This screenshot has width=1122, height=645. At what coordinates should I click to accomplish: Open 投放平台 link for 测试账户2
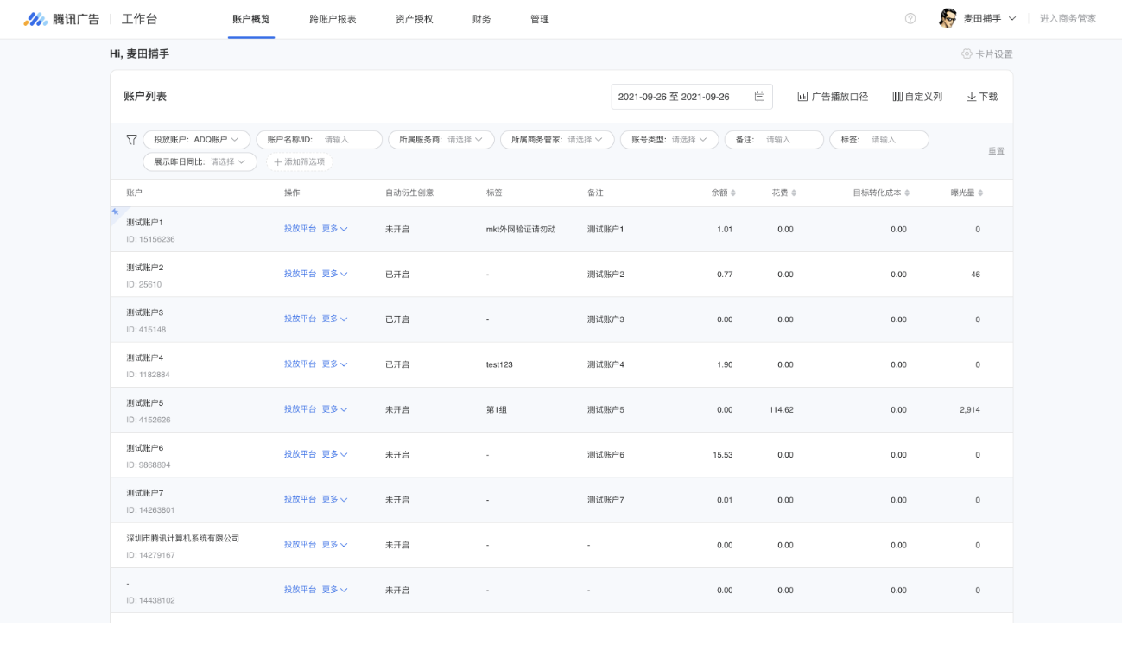click(x=301, y=274)
